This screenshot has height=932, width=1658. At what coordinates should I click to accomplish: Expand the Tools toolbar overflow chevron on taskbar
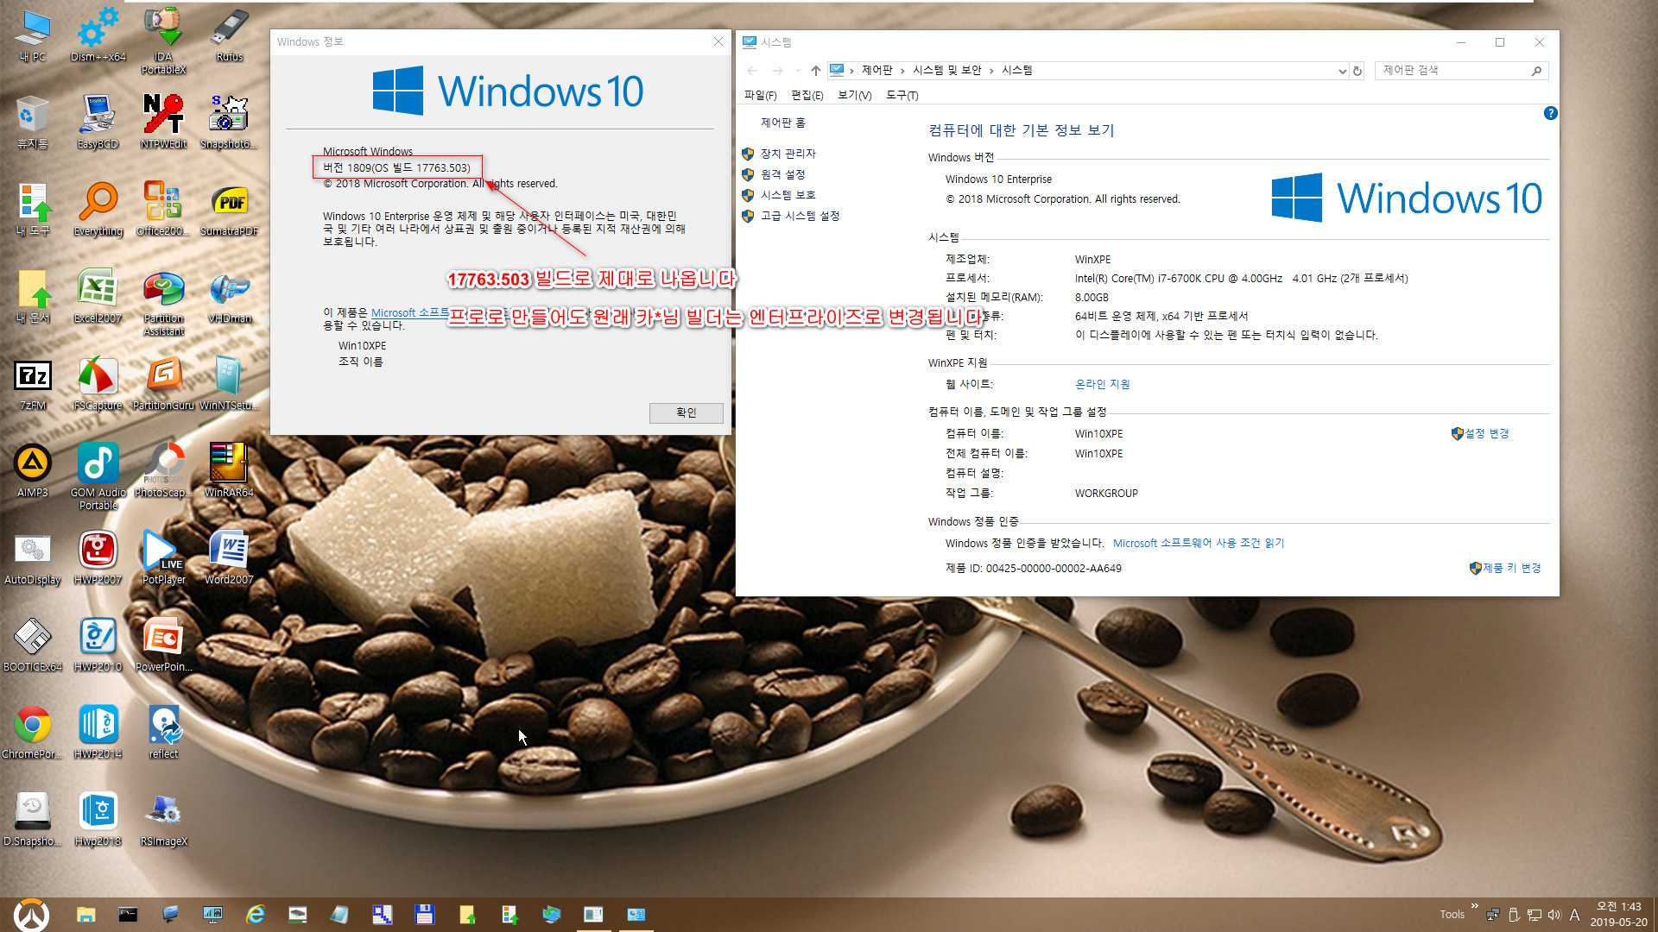click(1475, 905)
